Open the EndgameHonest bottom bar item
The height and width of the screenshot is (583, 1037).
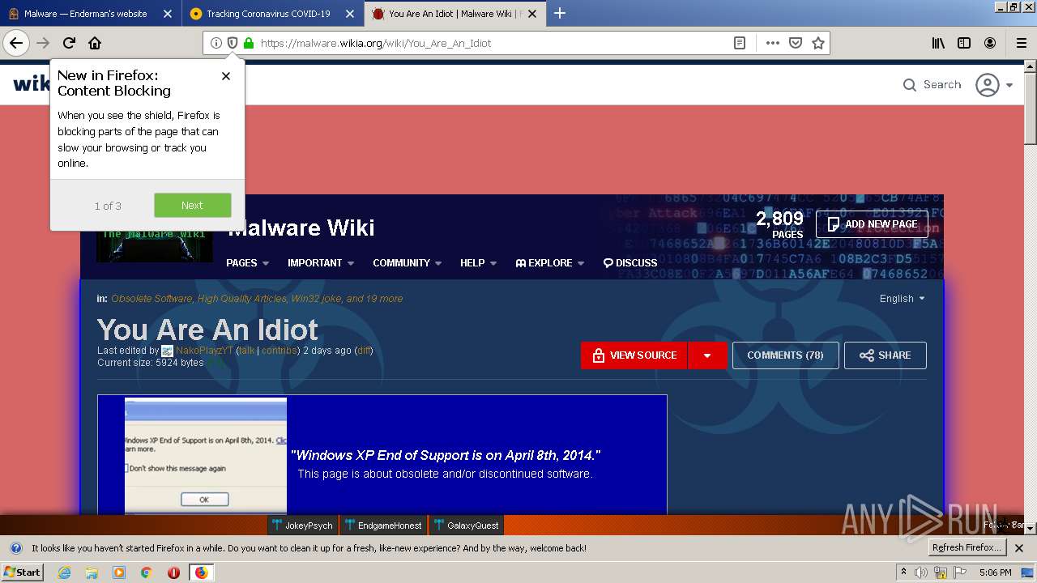[382, 526]
